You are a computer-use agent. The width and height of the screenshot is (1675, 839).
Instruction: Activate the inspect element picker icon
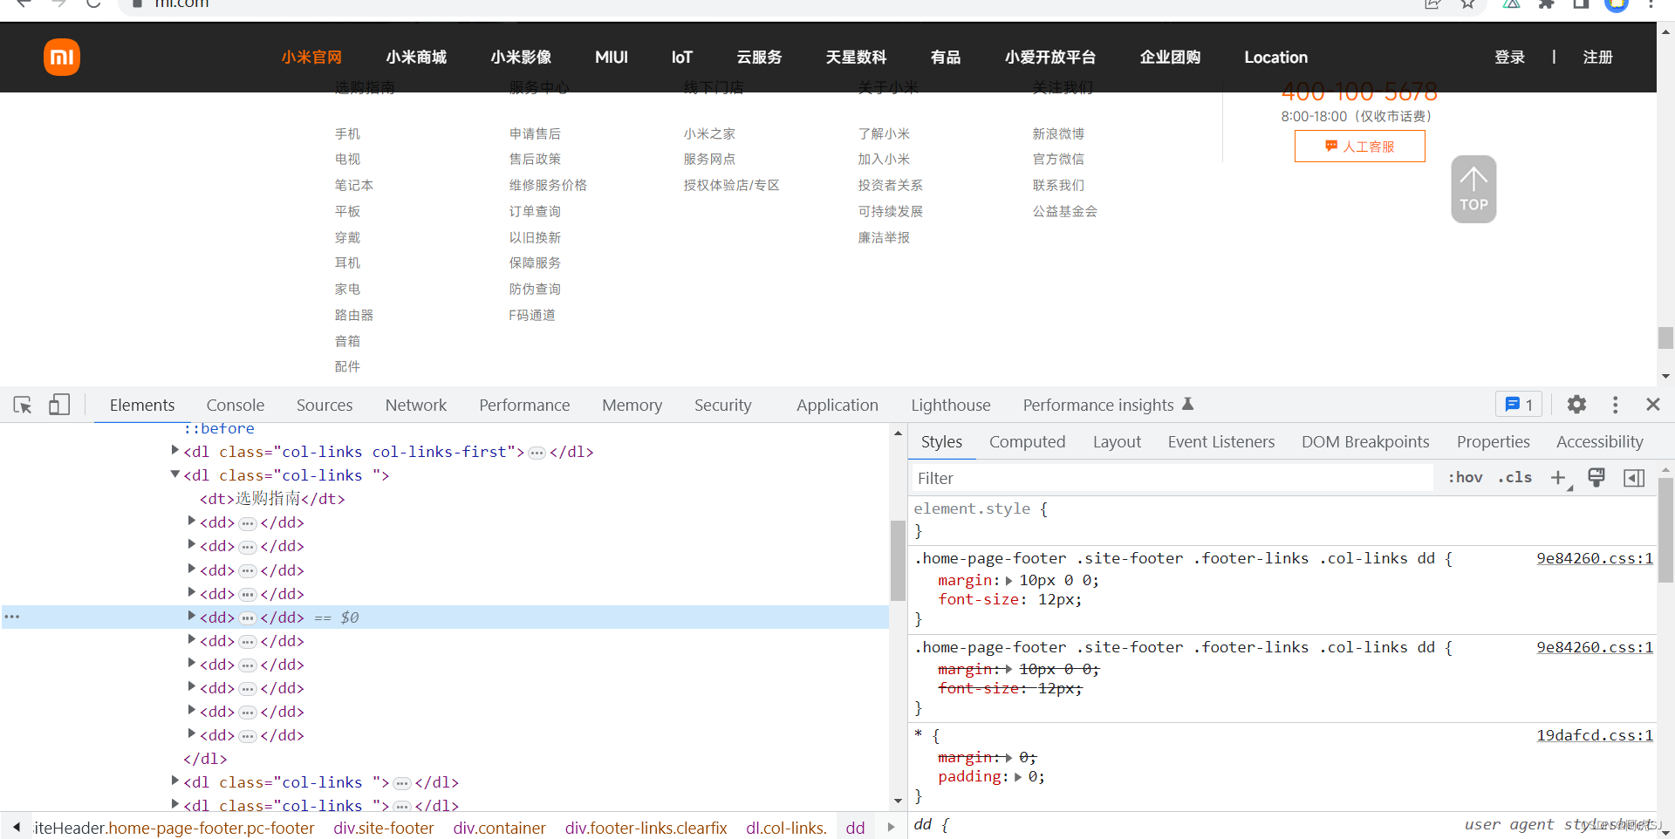click(23, 405)
